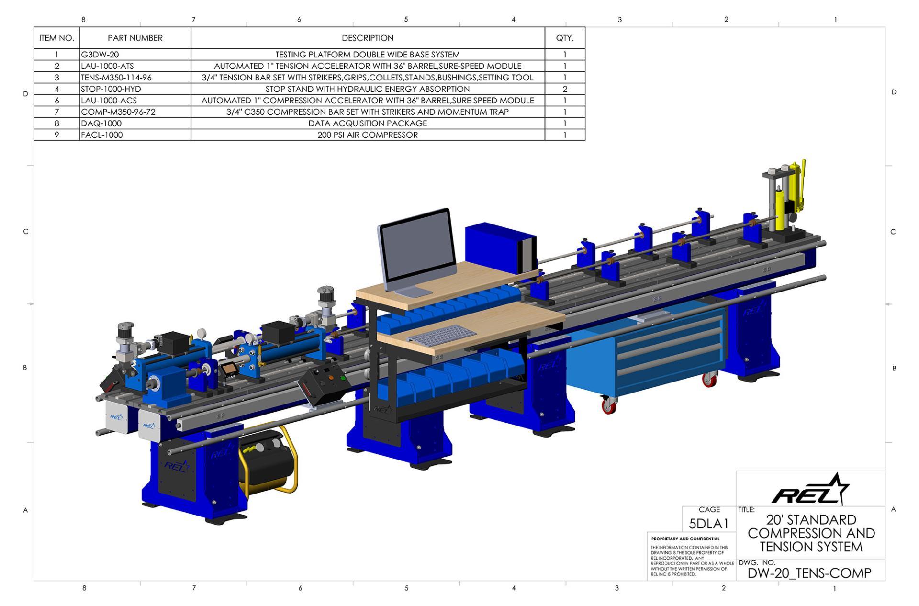Click the DESCRIPTION column header
The width and height of the screenshot is (919, 606).
pos(368,38)
